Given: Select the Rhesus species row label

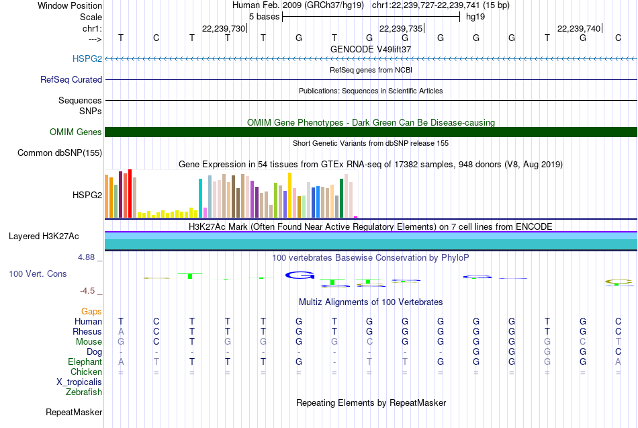Looking at the screenshot, I should coord(88,331).
